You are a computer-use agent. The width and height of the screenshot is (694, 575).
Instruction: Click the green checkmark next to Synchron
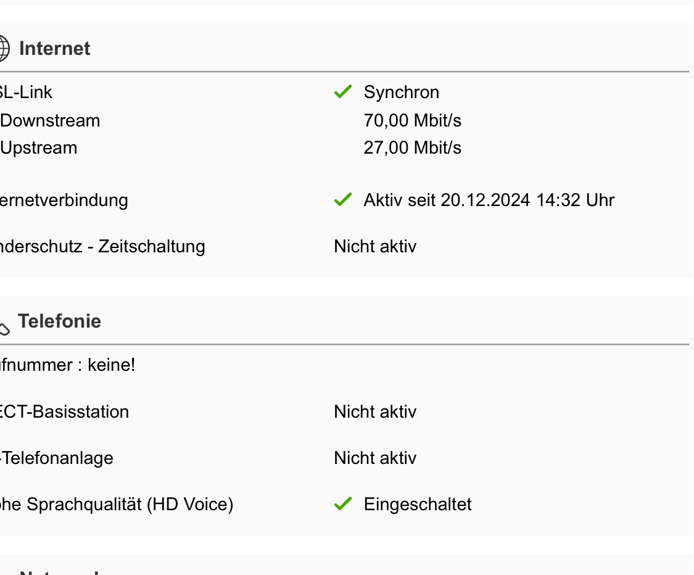click(342, 92)
